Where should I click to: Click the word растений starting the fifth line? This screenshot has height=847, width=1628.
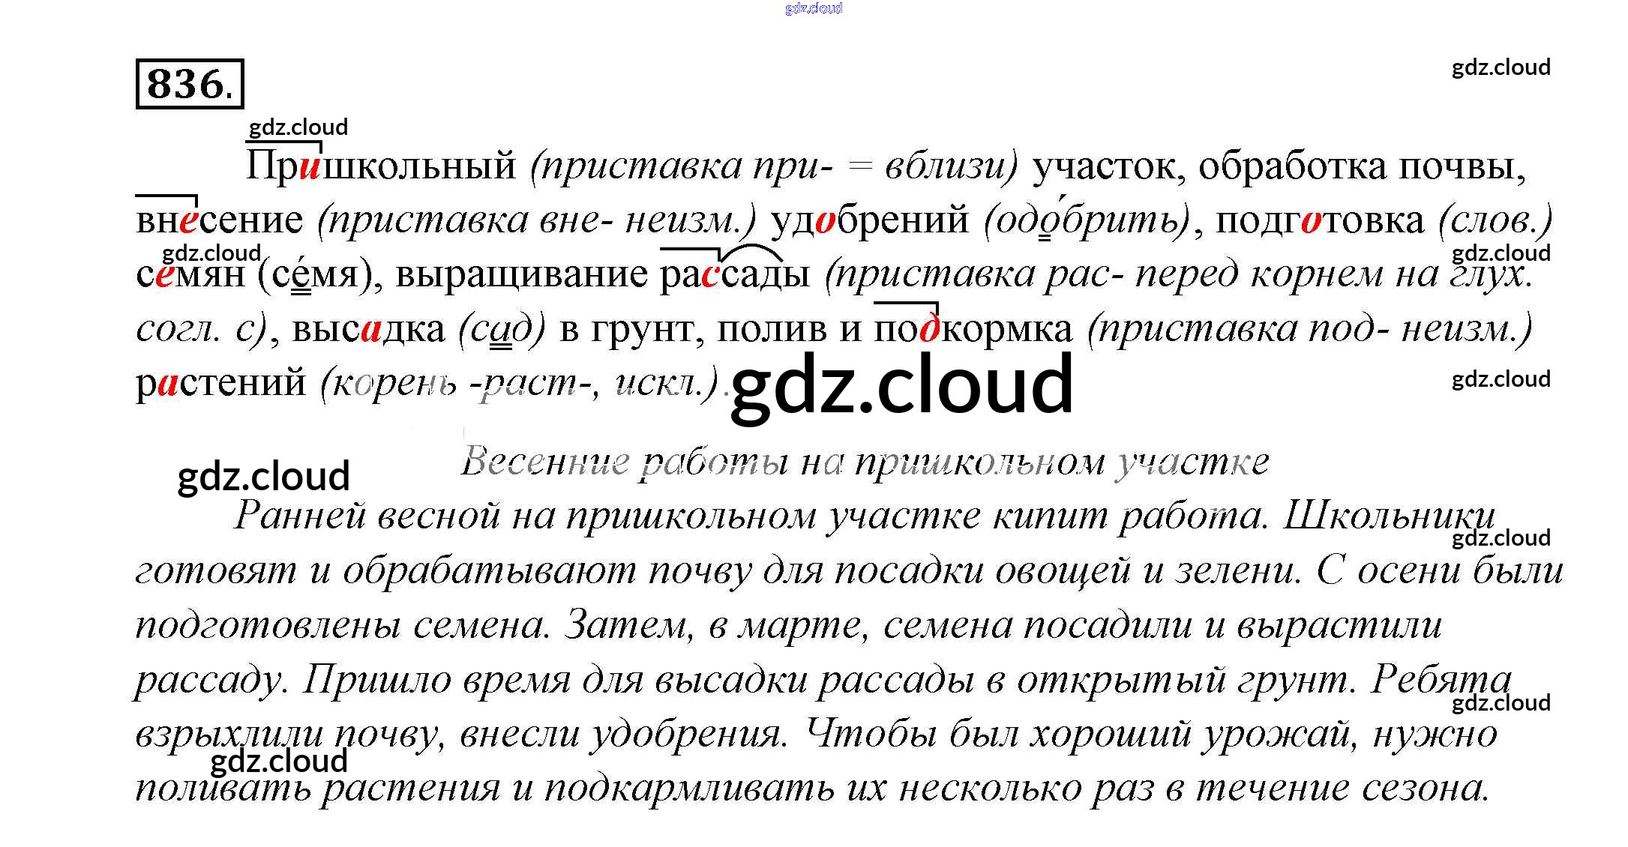[220, 384]
